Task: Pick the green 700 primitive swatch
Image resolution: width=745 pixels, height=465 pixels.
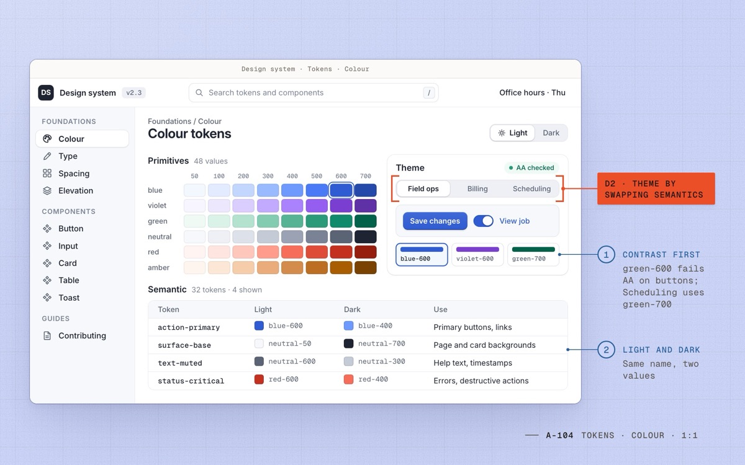Action: point(365,221)
